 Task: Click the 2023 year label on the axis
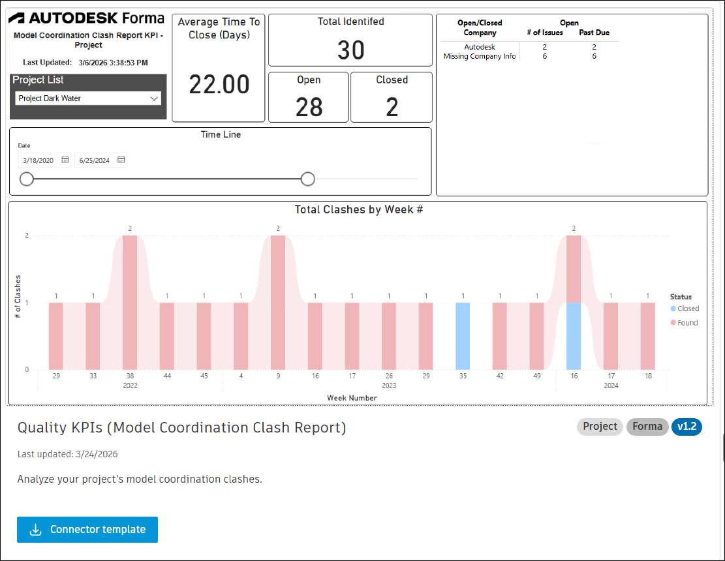pyautogui.click(x=389, y=386)
